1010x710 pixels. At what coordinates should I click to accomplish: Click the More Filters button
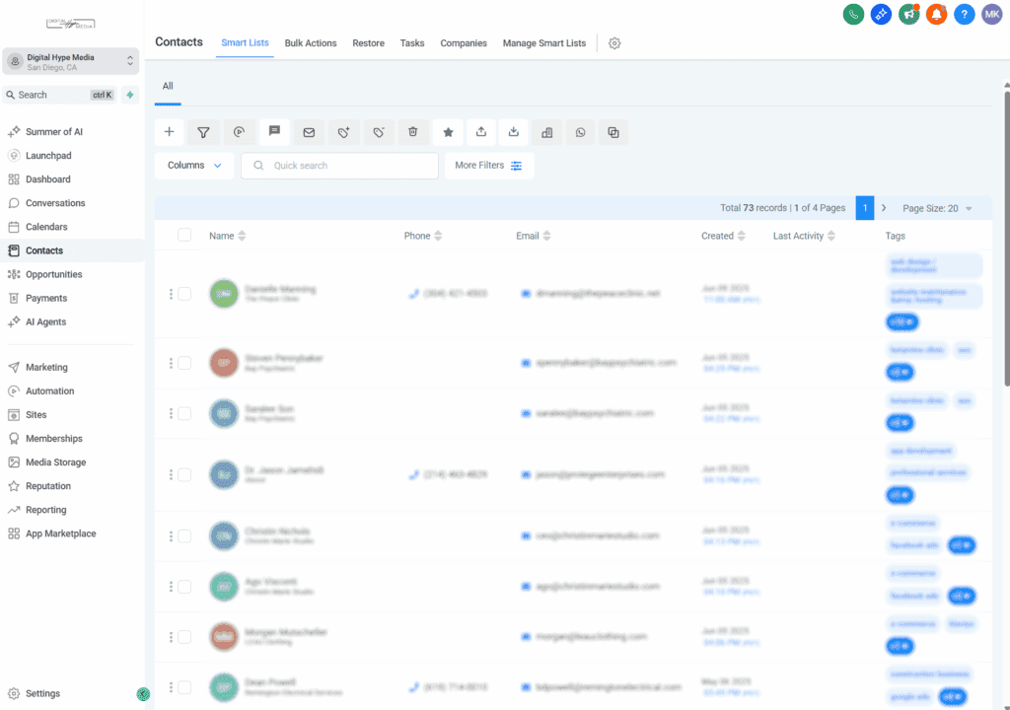(489, 166)
